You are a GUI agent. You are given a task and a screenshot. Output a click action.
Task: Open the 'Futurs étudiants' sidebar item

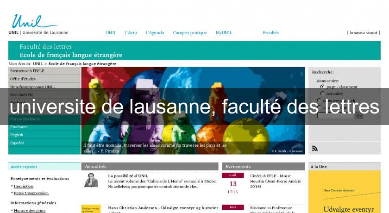(x=44, y=119)
